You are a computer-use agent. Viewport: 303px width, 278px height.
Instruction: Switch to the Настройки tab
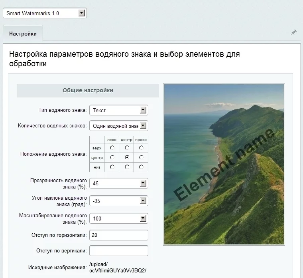coord(23,34)
